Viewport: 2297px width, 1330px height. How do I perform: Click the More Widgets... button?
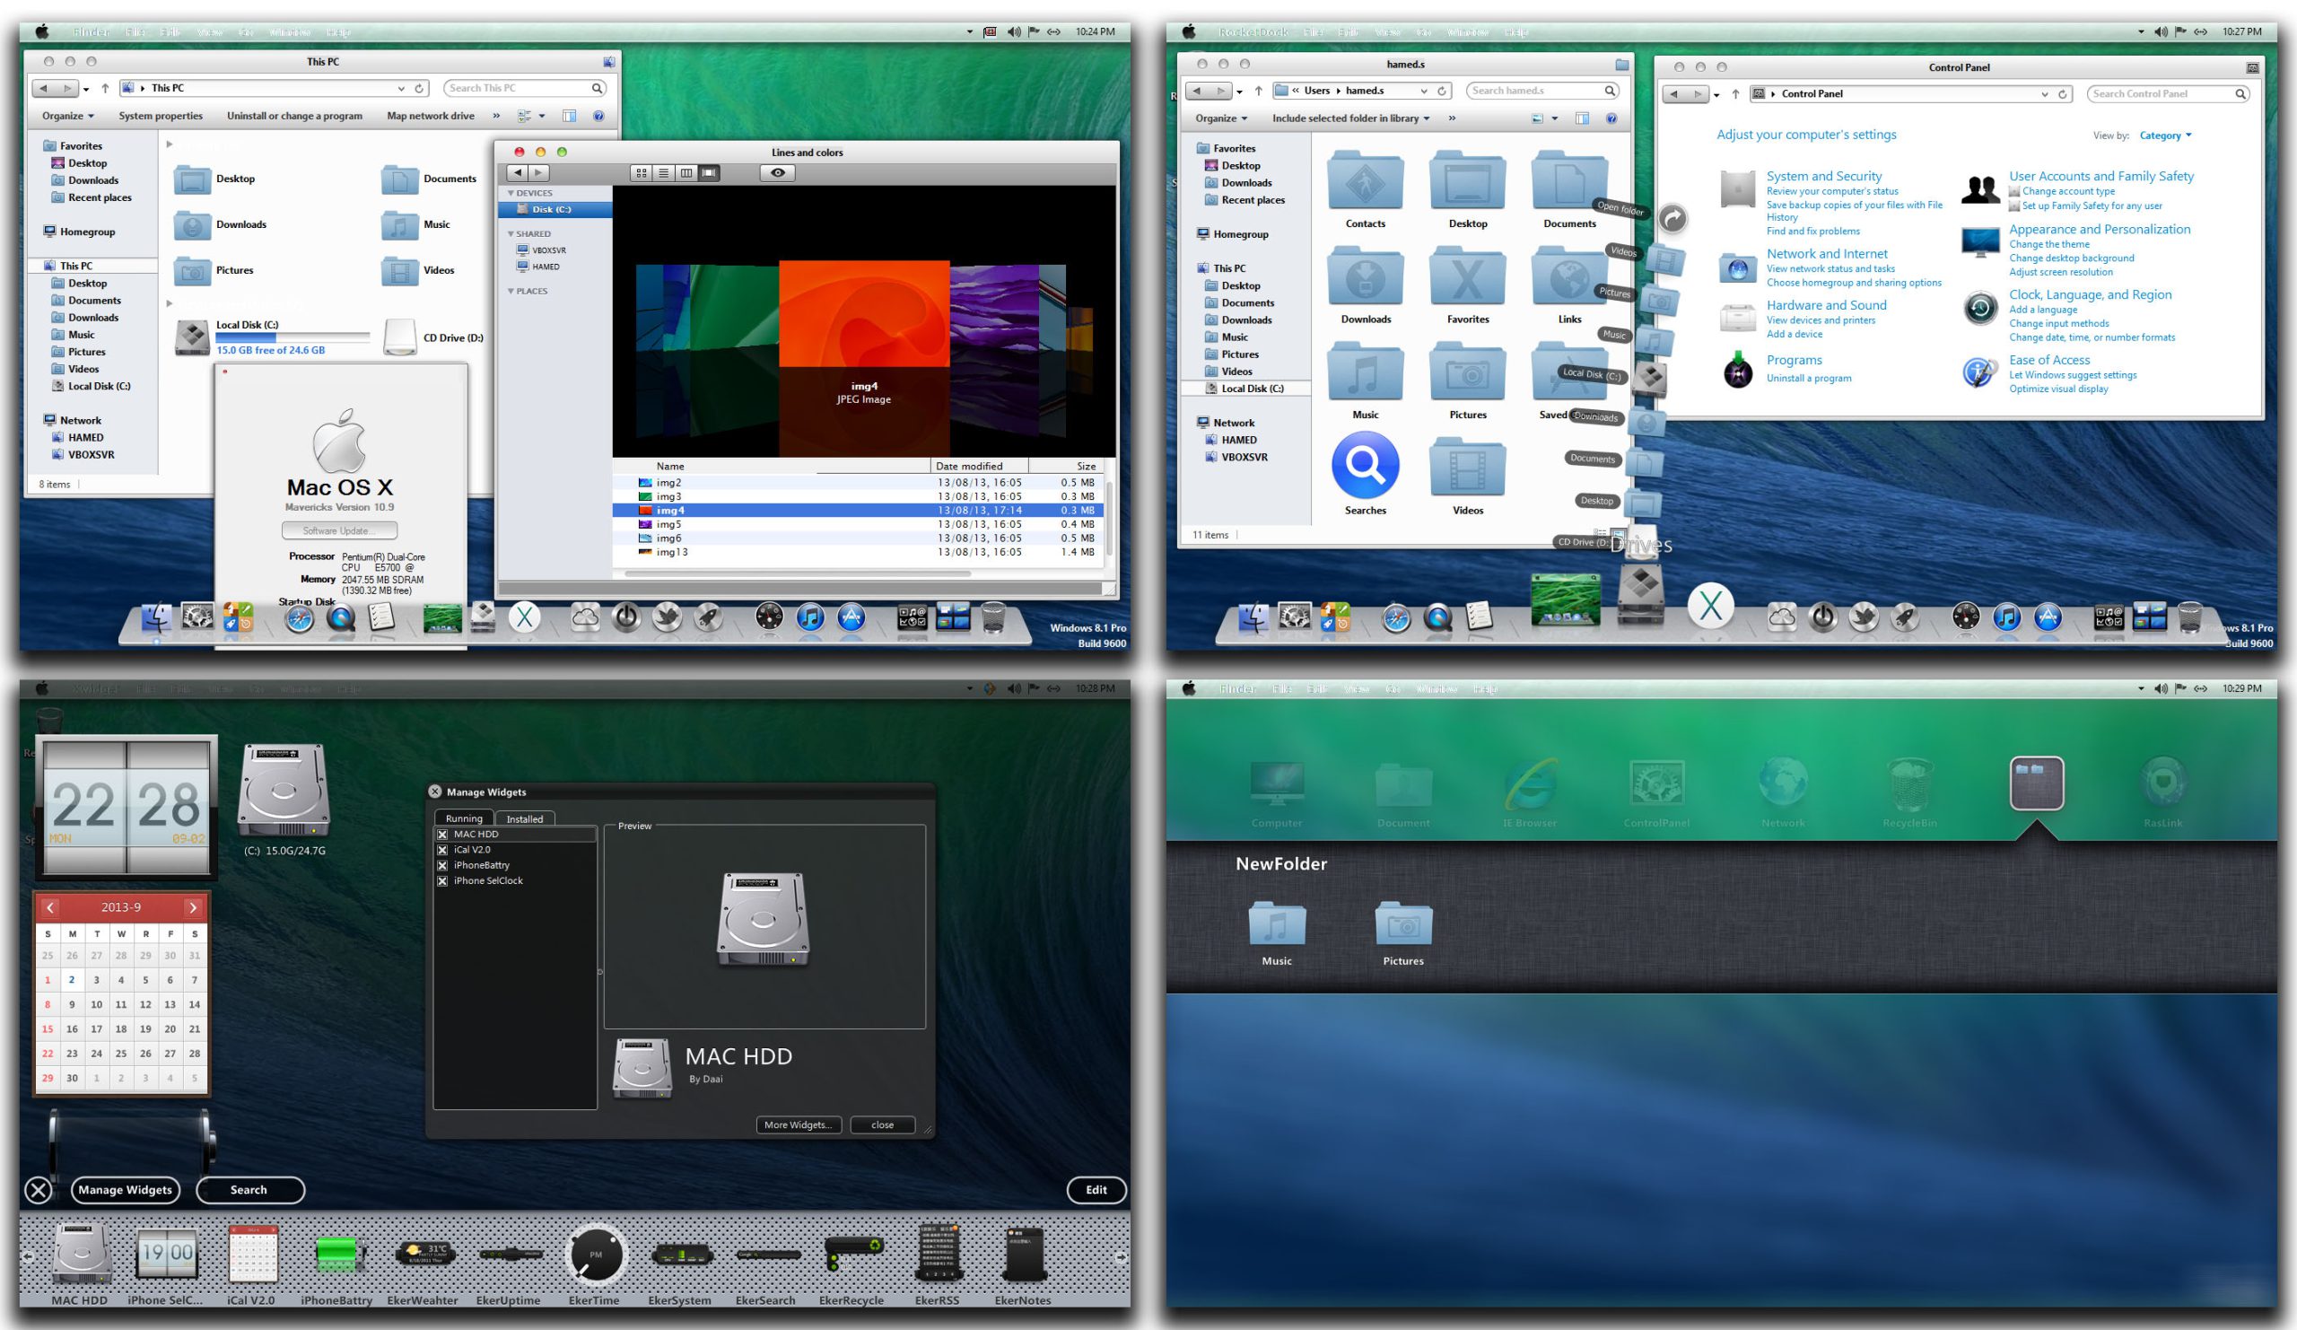[798, 1124]
